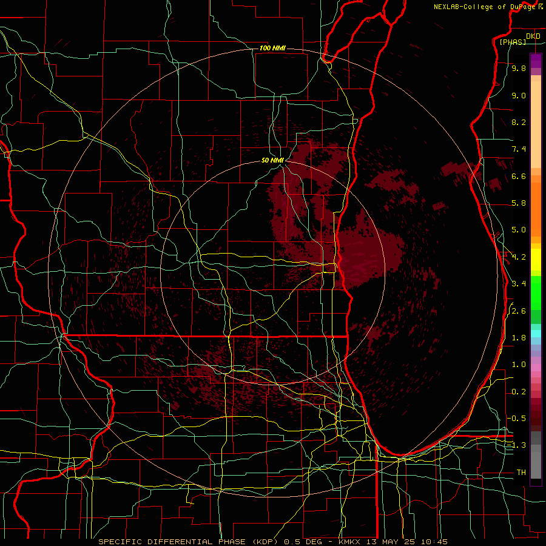Click the 2.6 scale value
546x546 pixels.
tap(519, 311)
